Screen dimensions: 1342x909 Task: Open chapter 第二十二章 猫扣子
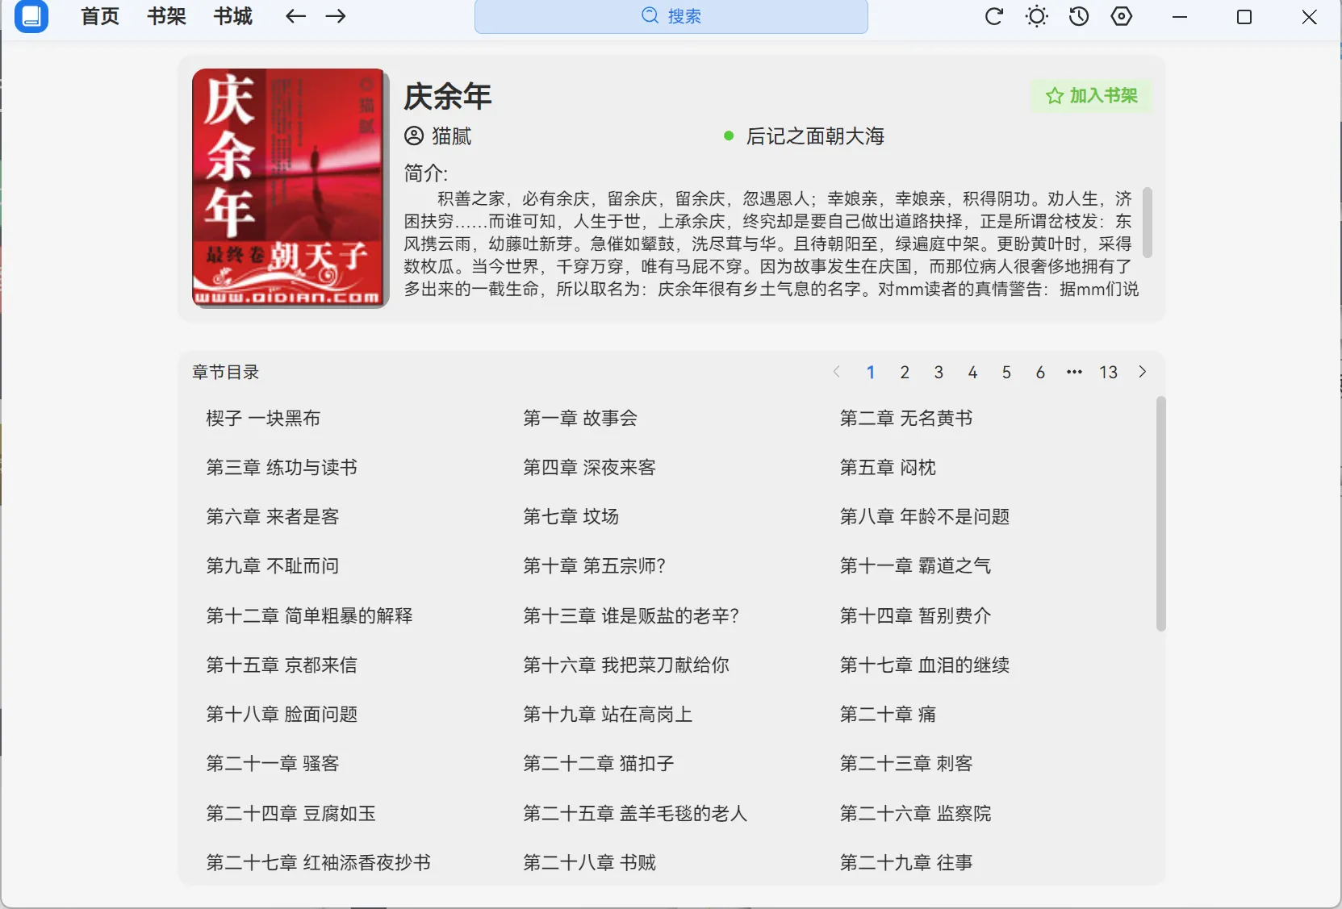coord(599,763)
